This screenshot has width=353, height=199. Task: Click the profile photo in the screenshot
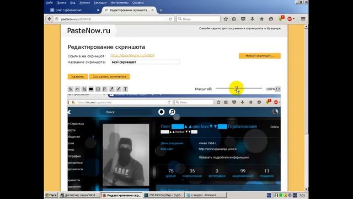[x=126, y=155]
